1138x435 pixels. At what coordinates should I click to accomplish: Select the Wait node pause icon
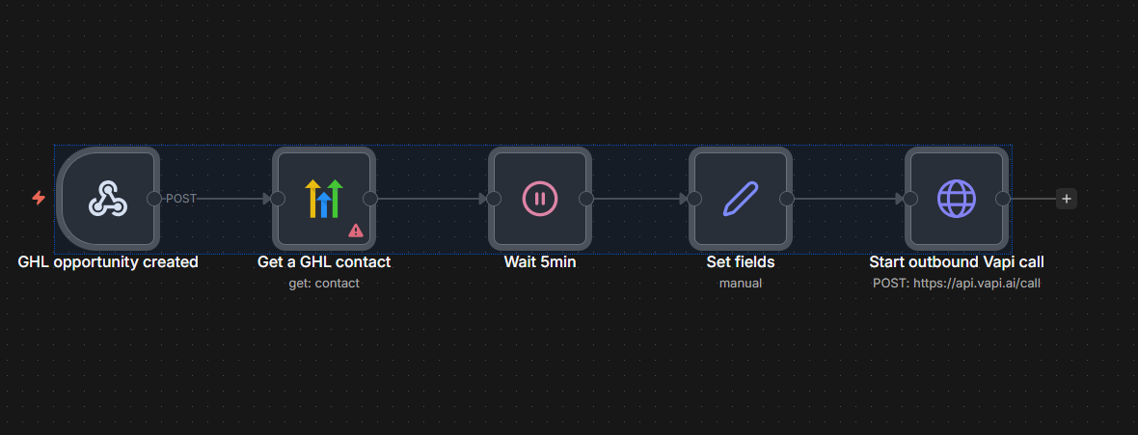pyautogui.click(x=539, y=199)
